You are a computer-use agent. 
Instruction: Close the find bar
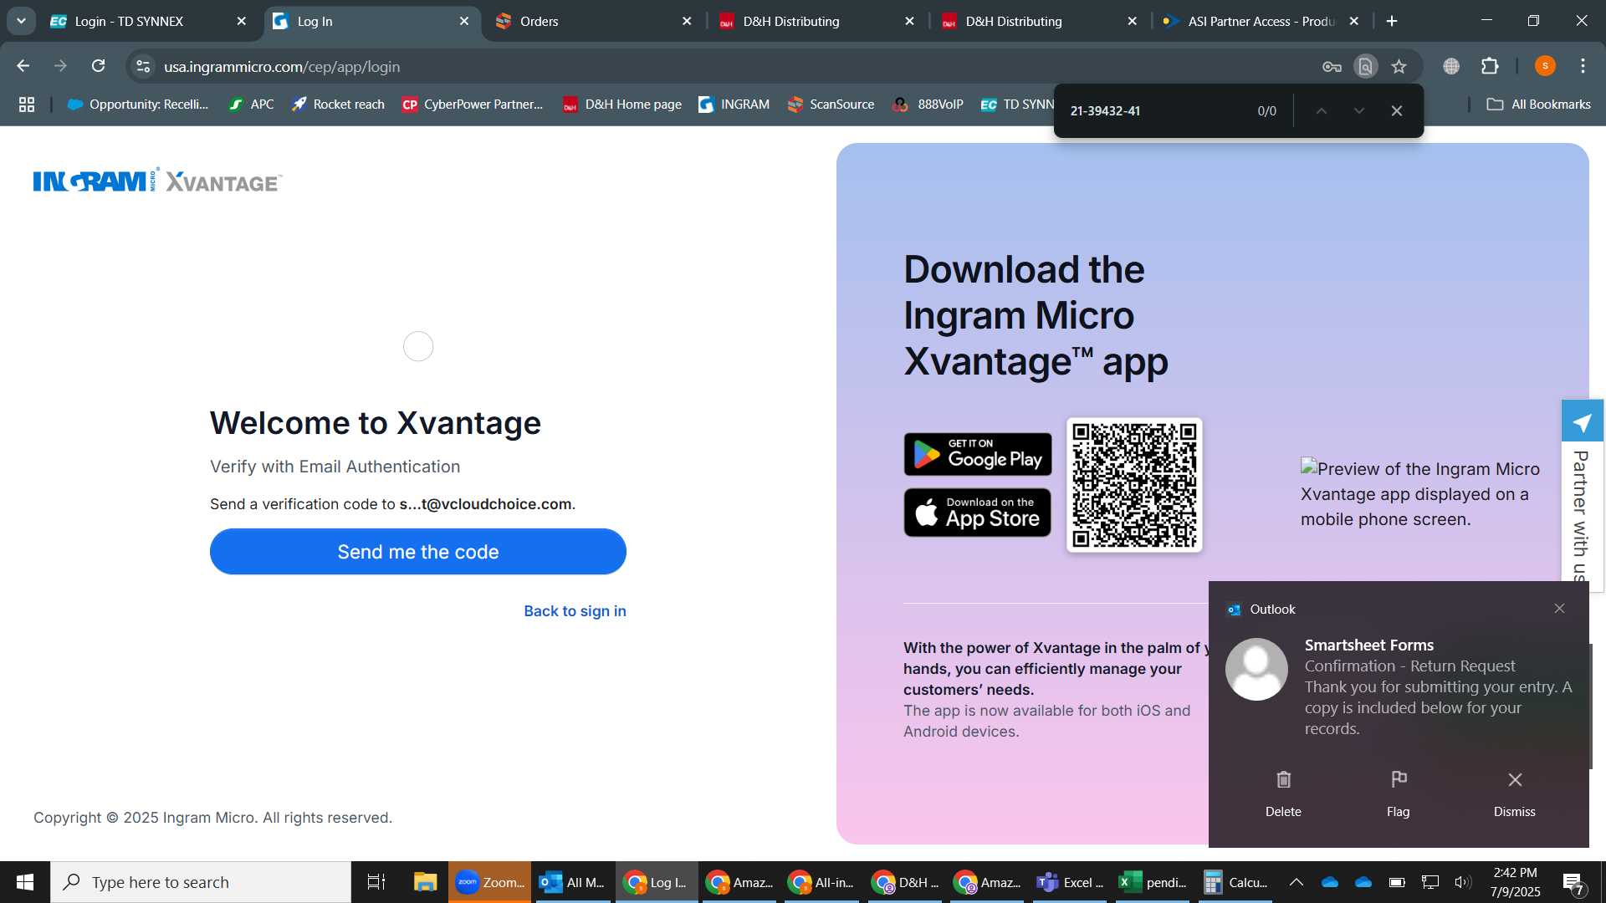[x=1397, y=110]
